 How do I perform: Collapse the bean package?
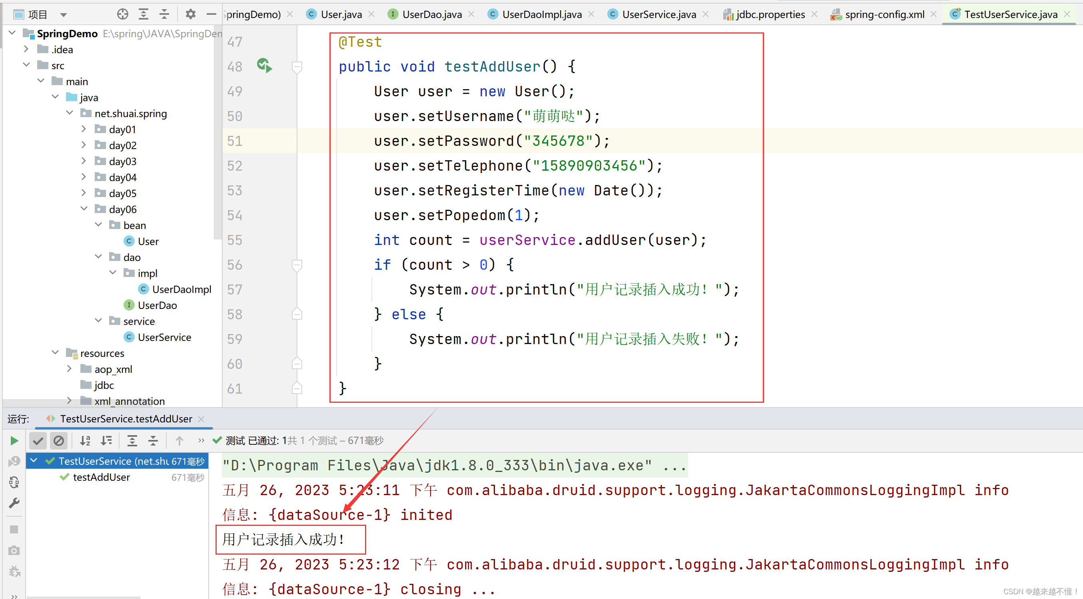[98, 225]
